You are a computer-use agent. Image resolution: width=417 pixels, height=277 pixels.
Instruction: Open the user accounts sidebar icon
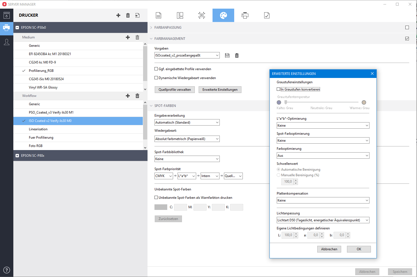click(7, 42)
